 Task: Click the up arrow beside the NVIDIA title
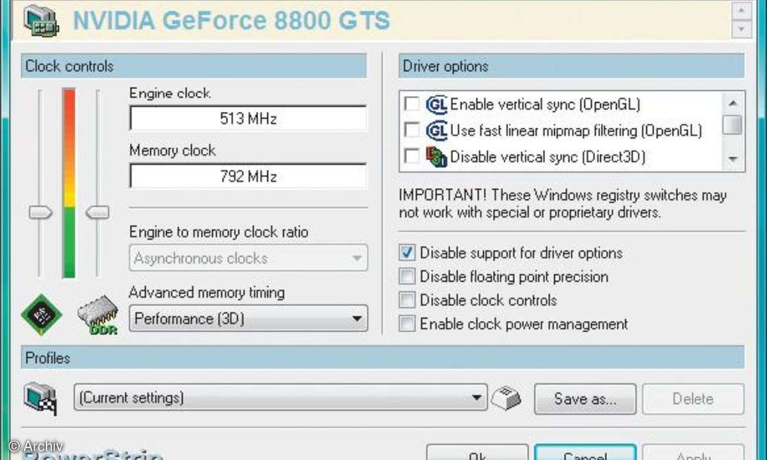[x=741, y=10]
